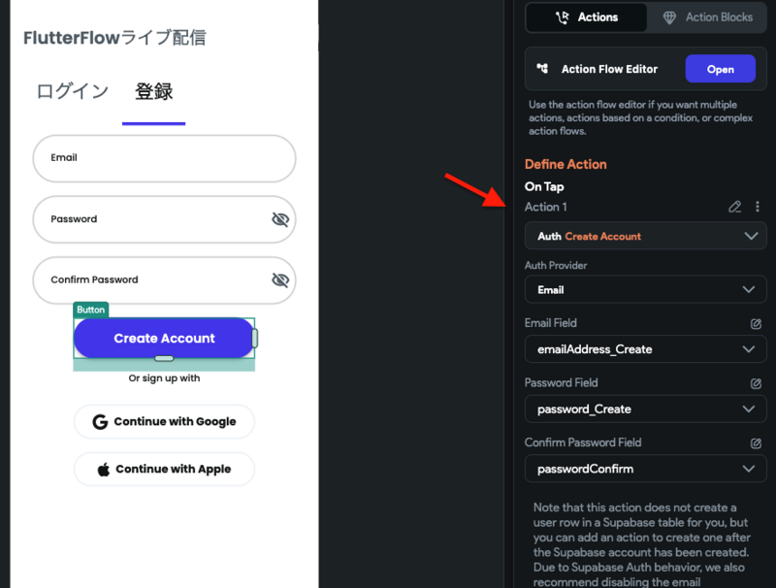
Task: Open Action 1 three-dot options menu
Action: click(x=758, y=207)
